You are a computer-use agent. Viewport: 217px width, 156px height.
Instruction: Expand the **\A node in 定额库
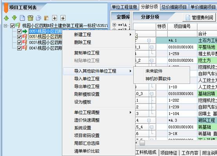(x=114, y=25)
